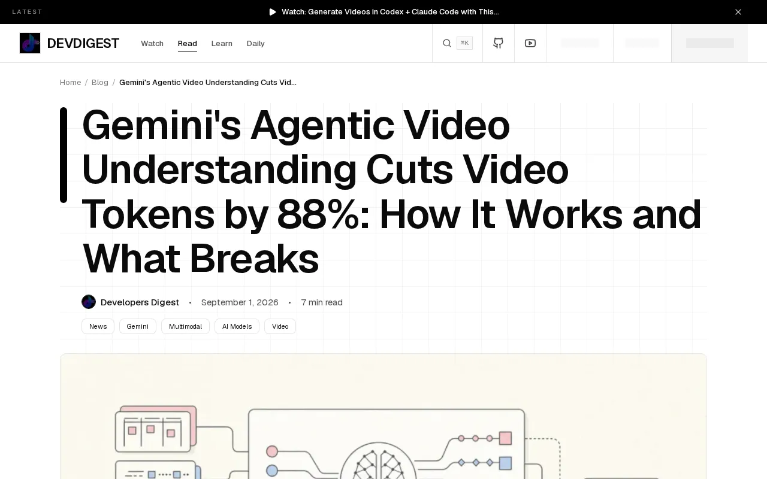
Task: Click the ⌘K keyboard shortcut badge
Action: click(464, 43)
